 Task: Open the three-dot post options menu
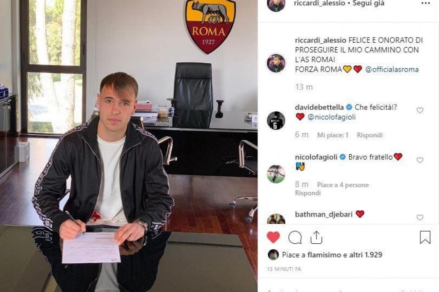click(425, 3)
